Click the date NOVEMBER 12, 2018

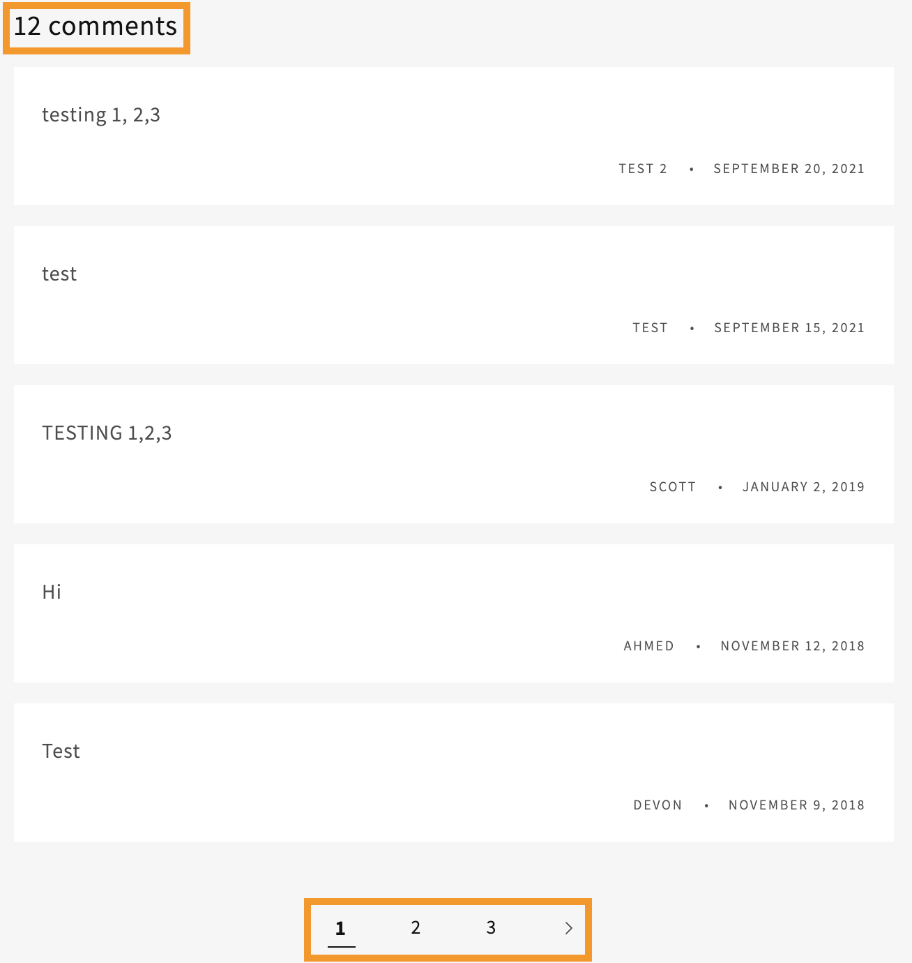coord(792,645)
